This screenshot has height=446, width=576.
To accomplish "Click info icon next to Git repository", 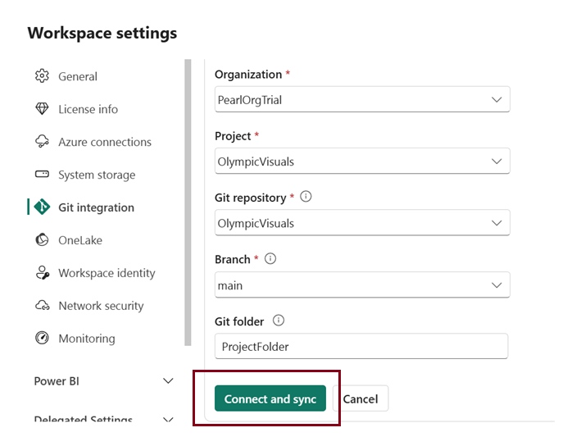I will tap(306, 198).
